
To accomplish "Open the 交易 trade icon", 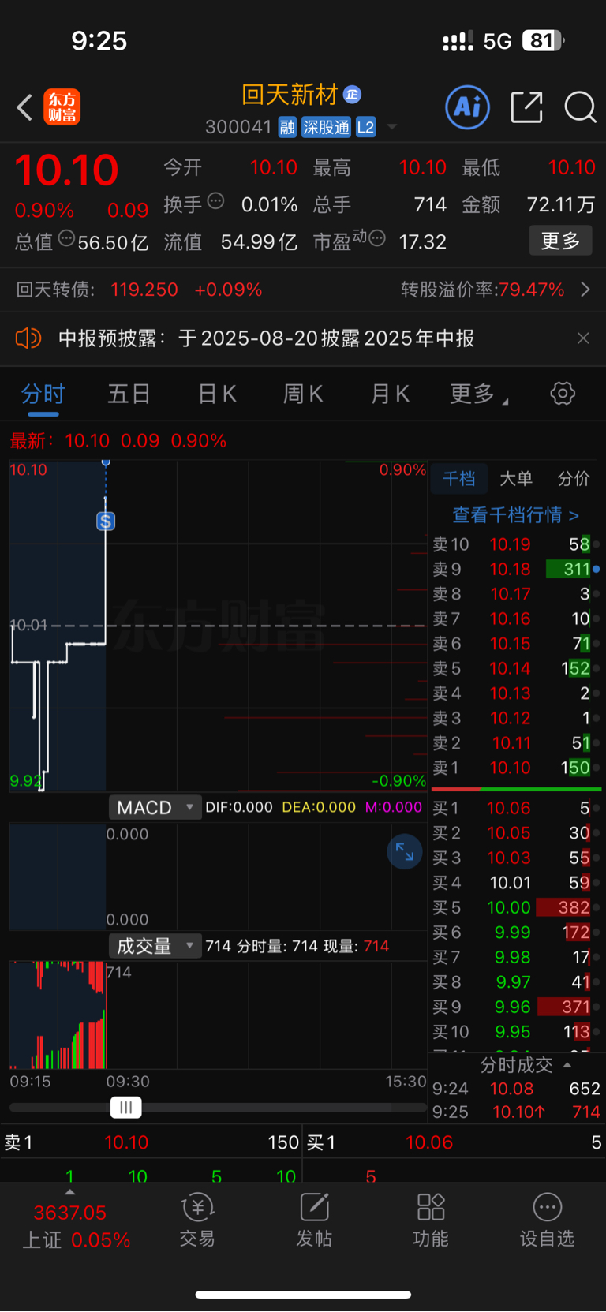I will [197, 1220].
